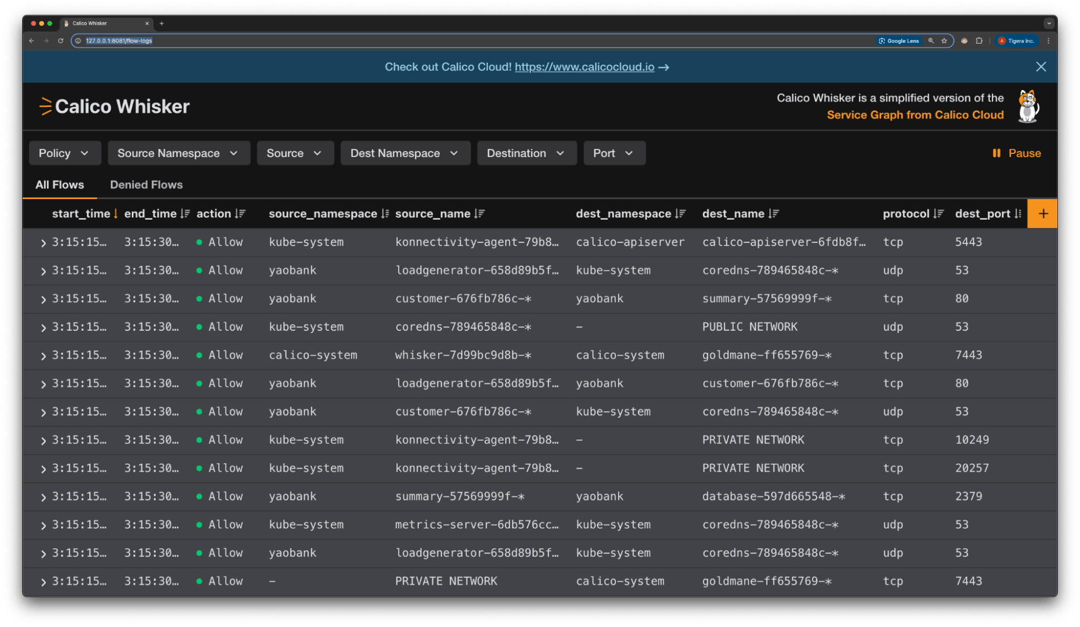Expand the calico-apiserver port 5443 flow row
This screenshot has height=627, width=1080.
pyautogui.click(x=43, y=243)
